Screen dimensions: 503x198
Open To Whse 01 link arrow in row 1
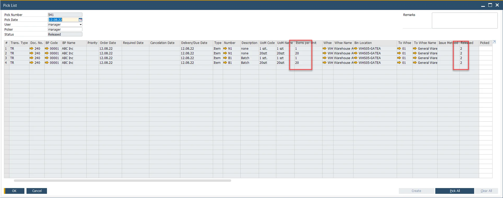click(399, 48)
